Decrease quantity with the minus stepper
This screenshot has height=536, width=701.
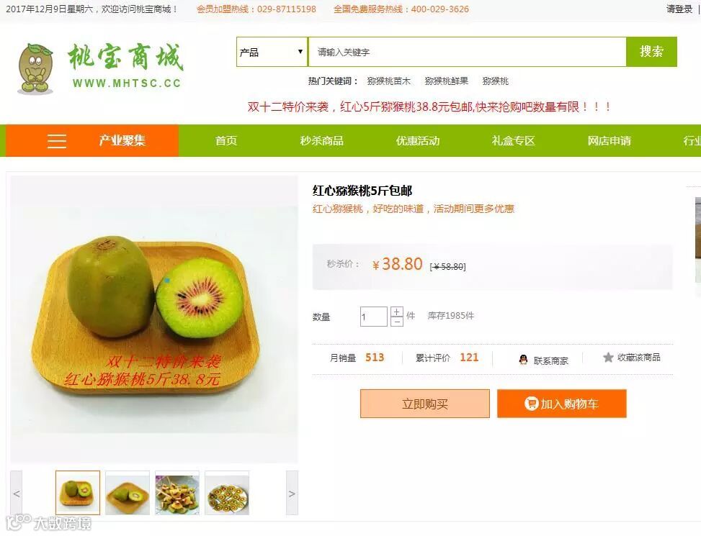pos(396,322)
